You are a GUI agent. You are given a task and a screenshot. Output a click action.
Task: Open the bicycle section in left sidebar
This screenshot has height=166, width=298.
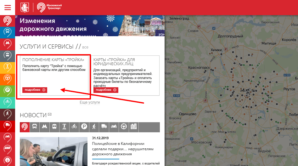tap(8, 103)
